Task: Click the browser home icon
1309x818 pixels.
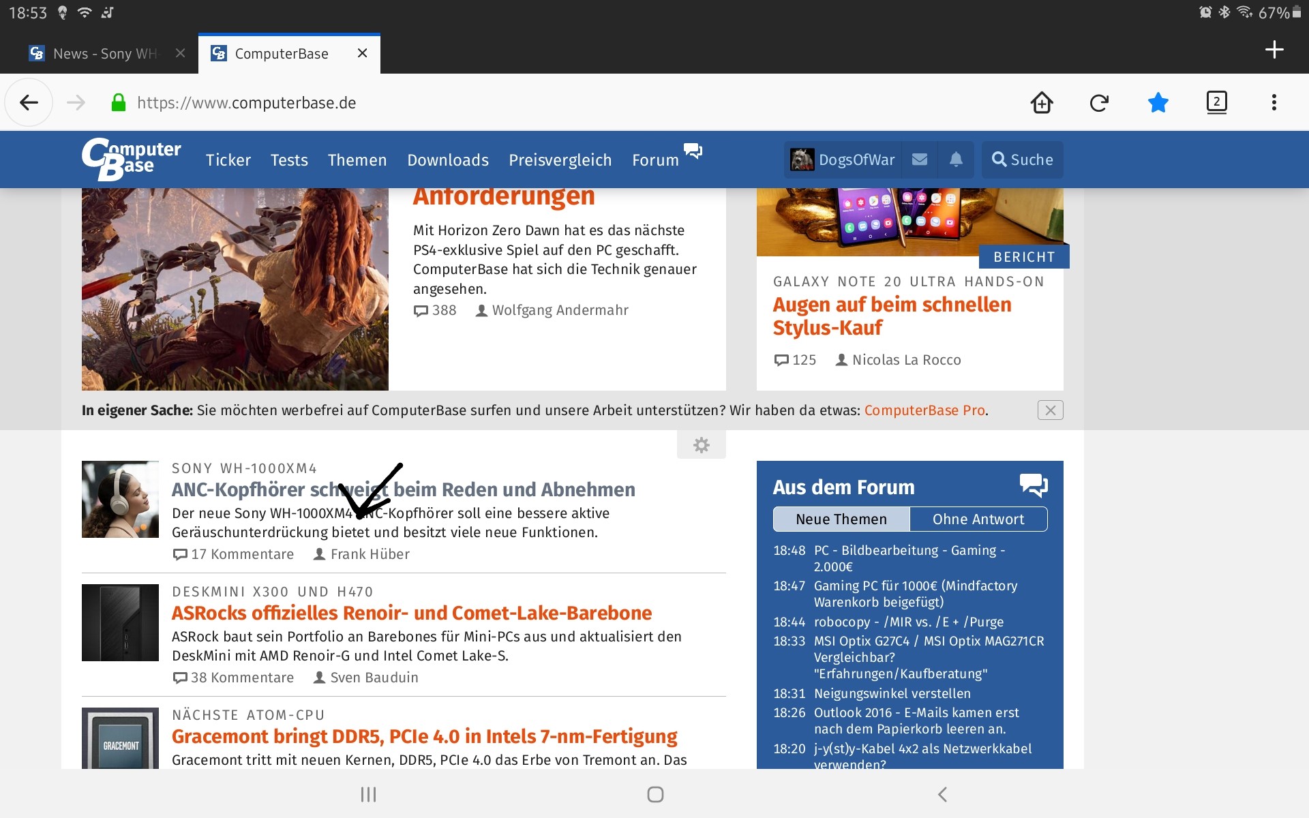Action: tap(1041, 102)
